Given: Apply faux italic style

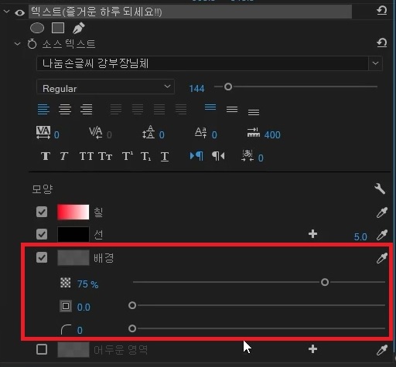Looking at the screenshot, I should coord(64,156).
